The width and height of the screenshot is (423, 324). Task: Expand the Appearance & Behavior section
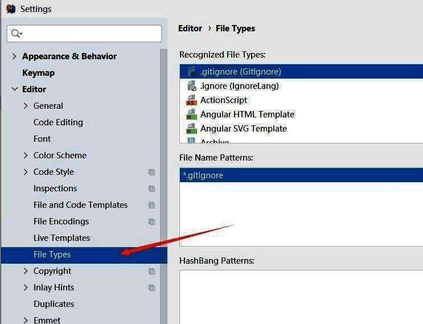14,56
